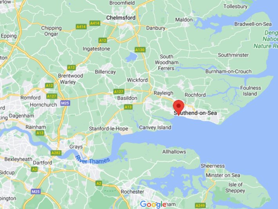Click the Foulness Island label

point(251,91)
